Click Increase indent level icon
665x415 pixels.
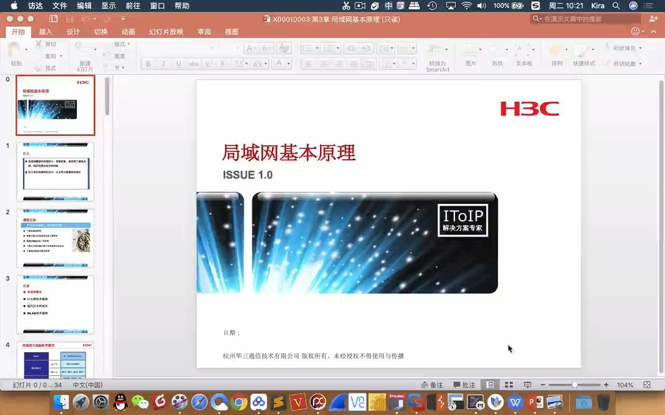tap(366, 48)
